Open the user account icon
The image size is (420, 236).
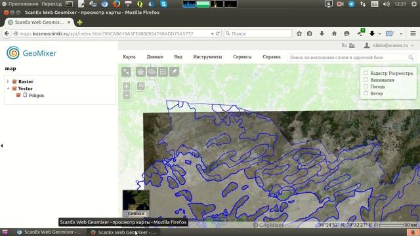(x=367, y=45)
